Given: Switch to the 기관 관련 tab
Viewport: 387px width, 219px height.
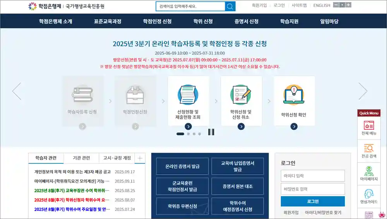Looking at the screenshot, I should (81, 158).
